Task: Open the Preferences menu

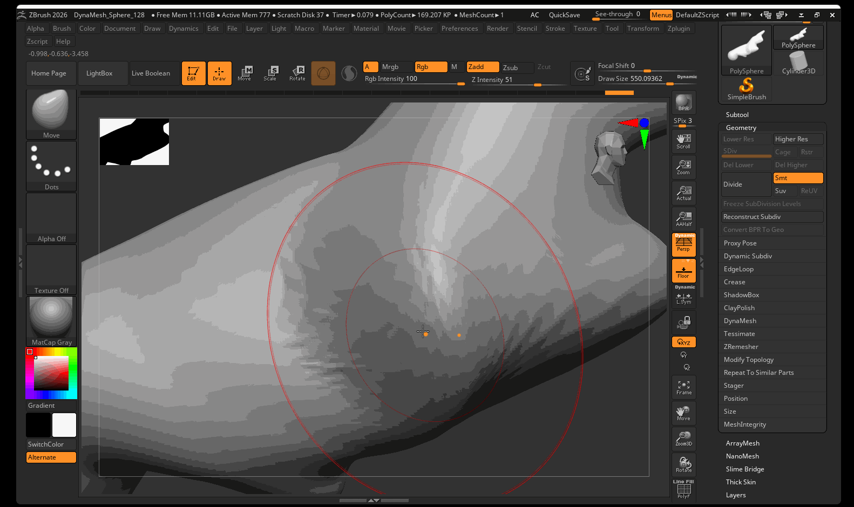Action: point(459,29)
